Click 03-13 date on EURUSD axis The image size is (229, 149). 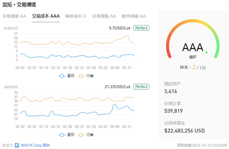127,68
